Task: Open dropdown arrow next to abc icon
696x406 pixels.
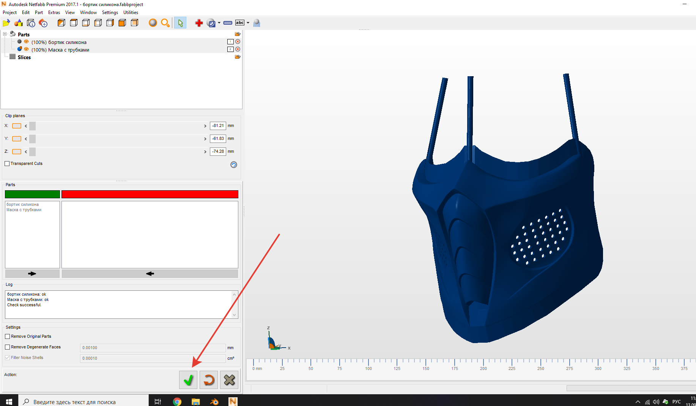Action: tap(248, 23)
